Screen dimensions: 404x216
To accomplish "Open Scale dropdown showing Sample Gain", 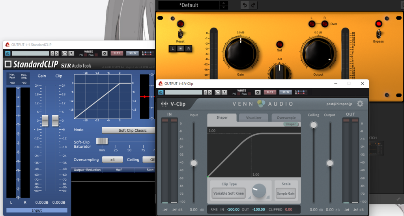I will click(286, 194).
